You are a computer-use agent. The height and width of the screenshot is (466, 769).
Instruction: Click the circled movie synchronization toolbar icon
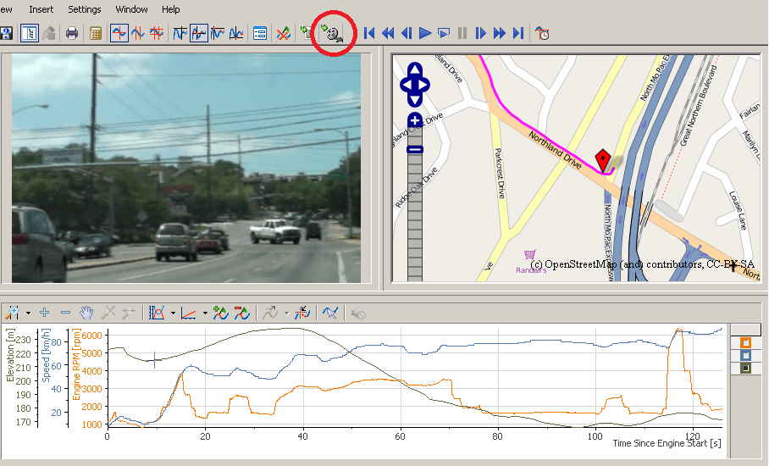coord(331,34)
